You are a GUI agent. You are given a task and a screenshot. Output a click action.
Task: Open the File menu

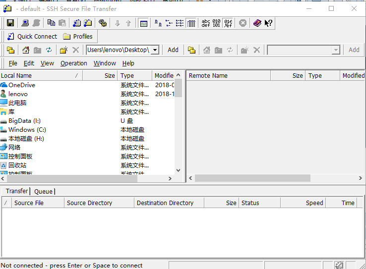coord(13,63)
